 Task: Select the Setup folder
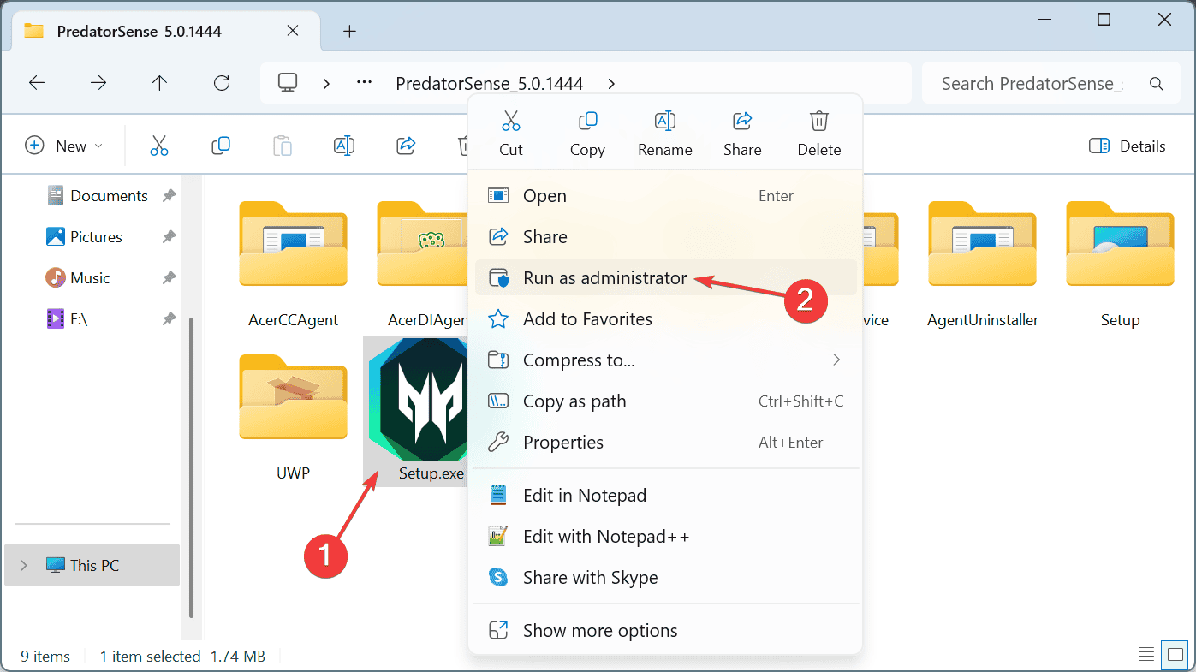coord(1120,265)
